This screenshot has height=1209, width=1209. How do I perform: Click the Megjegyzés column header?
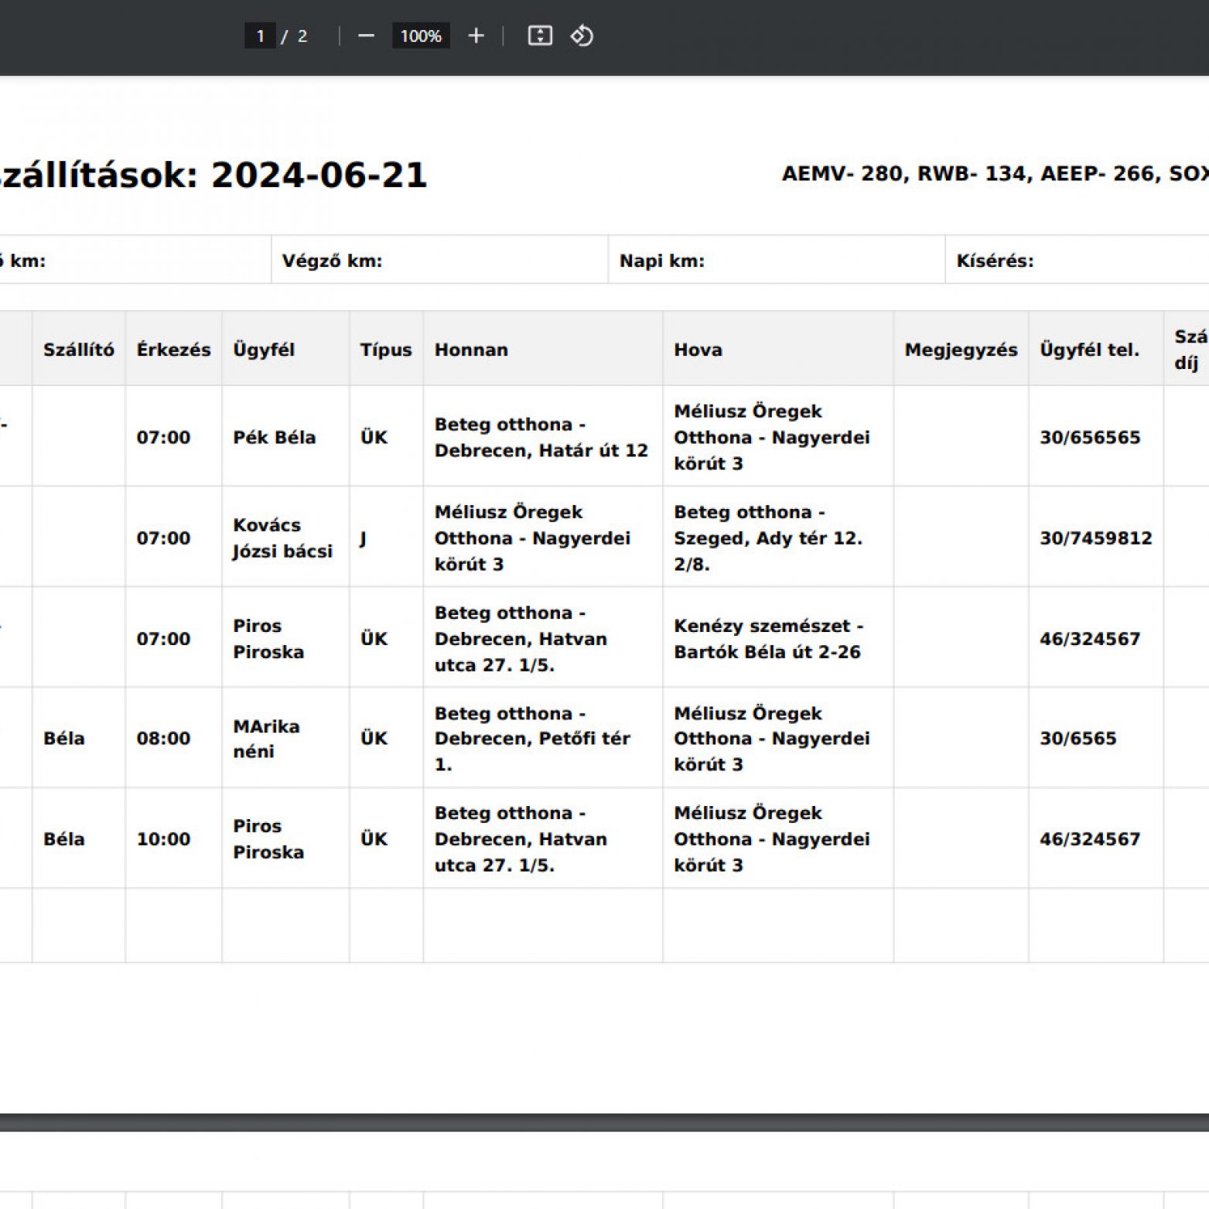[x=961, y=350]
